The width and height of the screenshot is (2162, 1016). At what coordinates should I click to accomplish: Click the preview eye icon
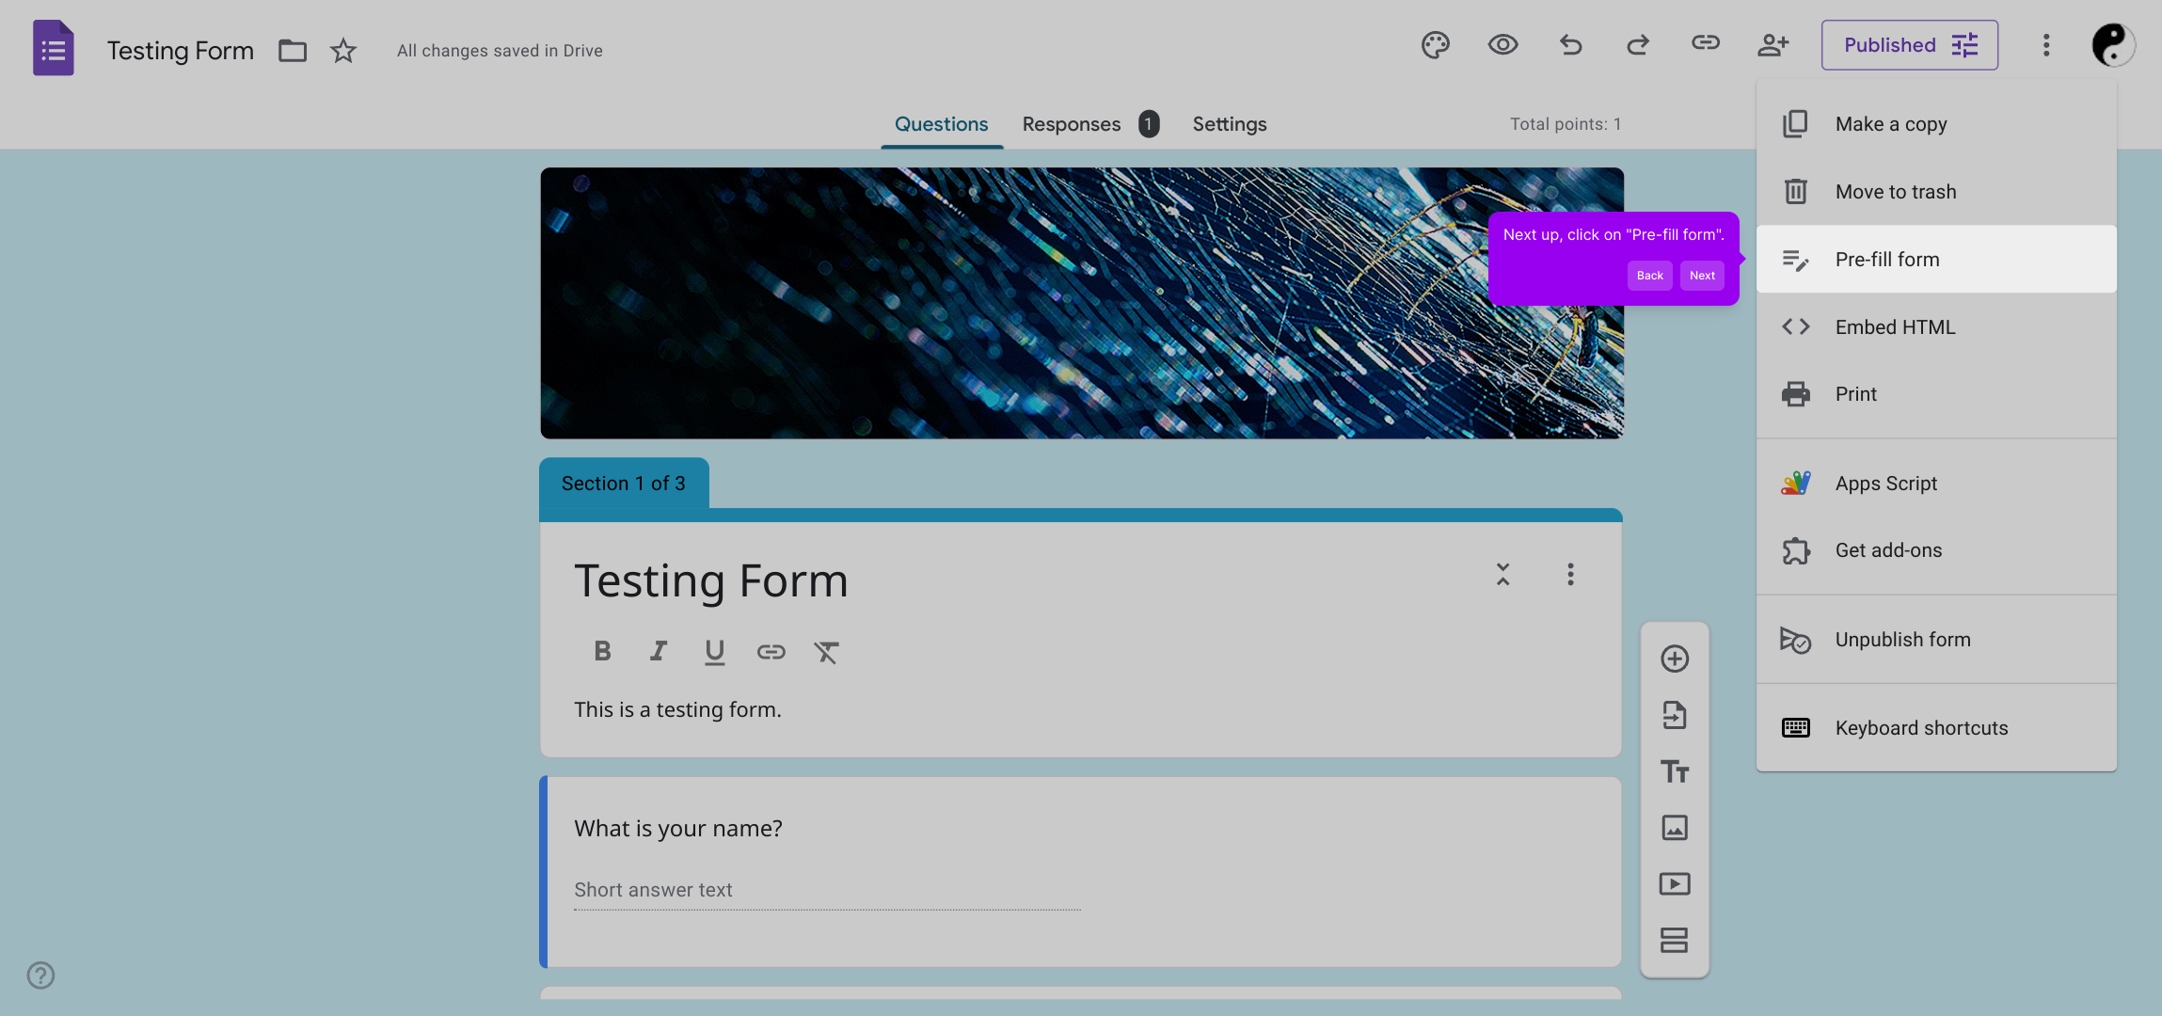tap(1502, 45)
